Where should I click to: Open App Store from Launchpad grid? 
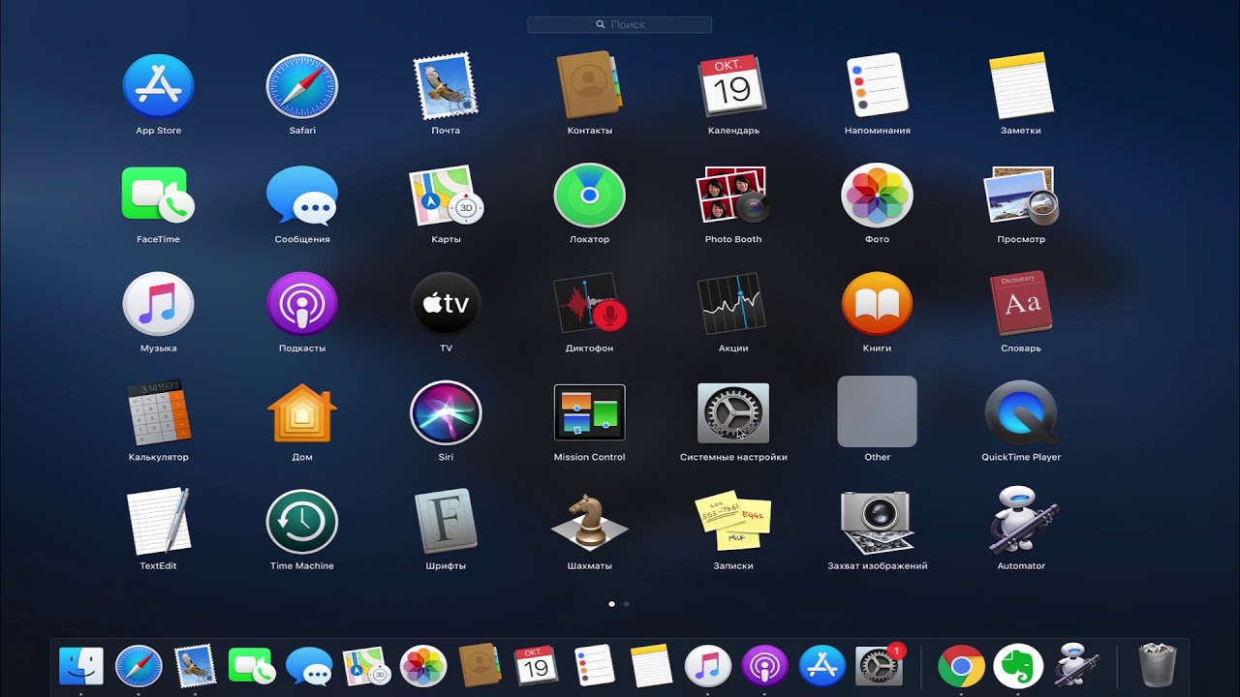point(158,86)
